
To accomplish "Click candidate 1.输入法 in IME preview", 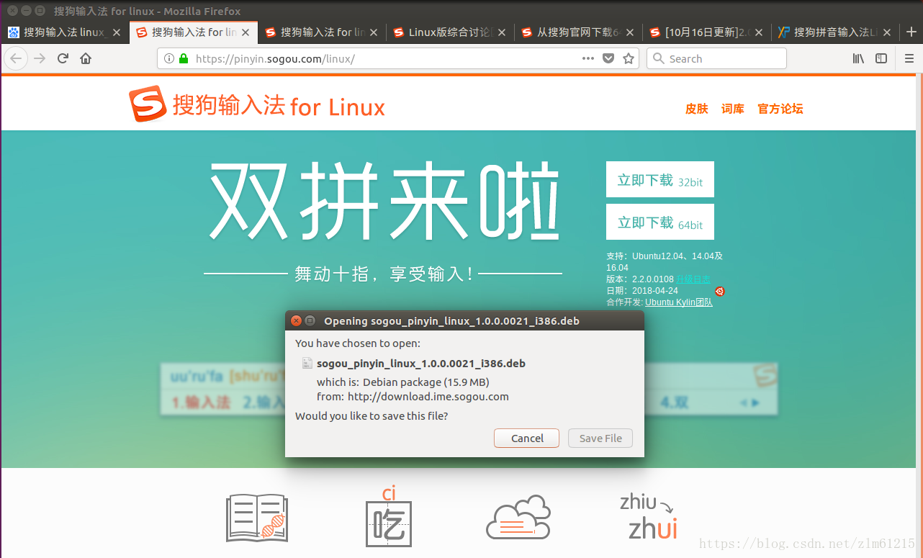I will 201,402.
